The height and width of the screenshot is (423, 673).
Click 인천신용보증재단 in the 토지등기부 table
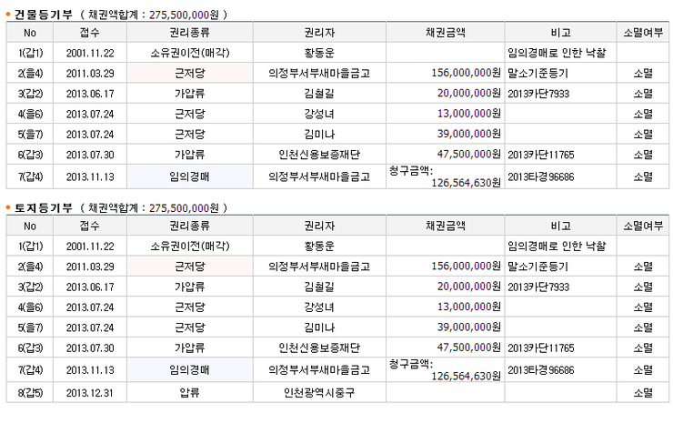click(319, 347)
